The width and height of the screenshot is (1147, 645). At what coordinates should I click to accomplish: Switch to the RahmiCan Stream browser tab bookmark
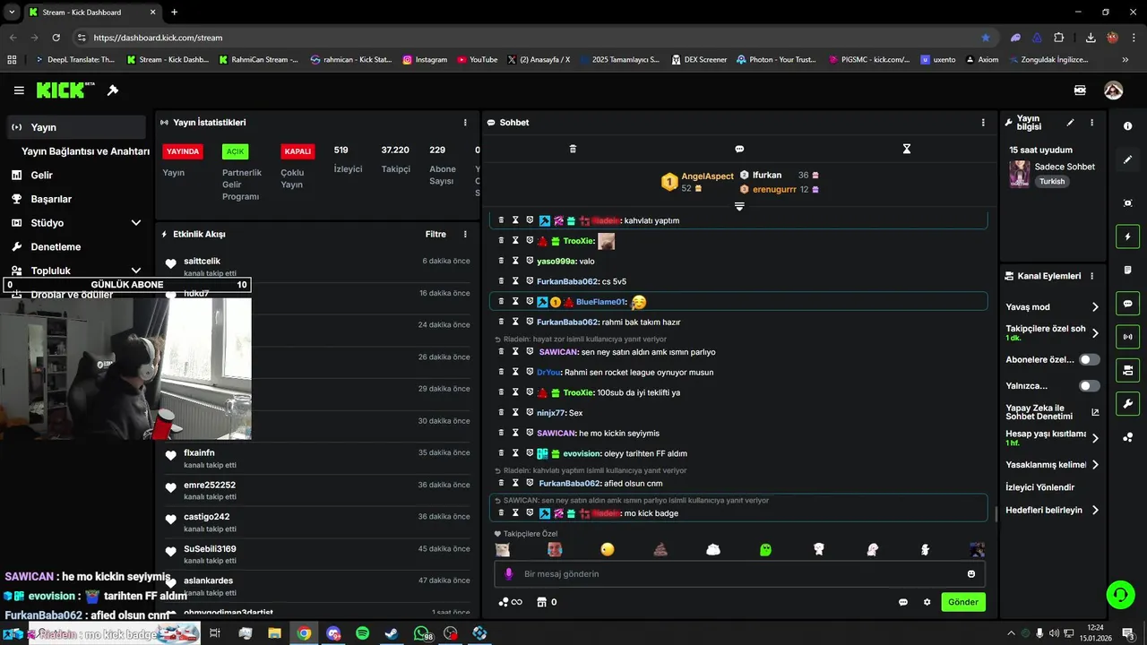tap(258, 60)
